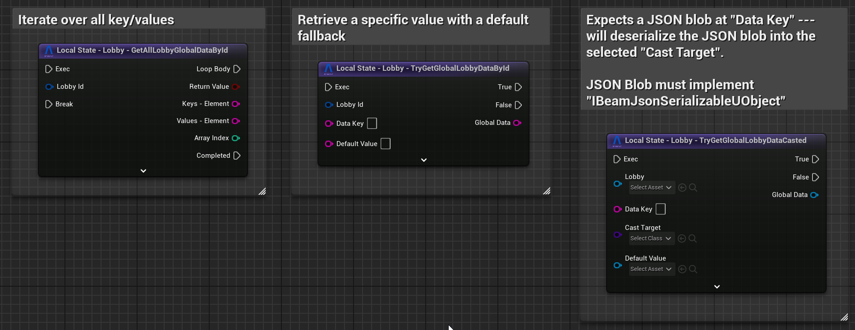Click the Keys - Element output pin

point(235,104)
